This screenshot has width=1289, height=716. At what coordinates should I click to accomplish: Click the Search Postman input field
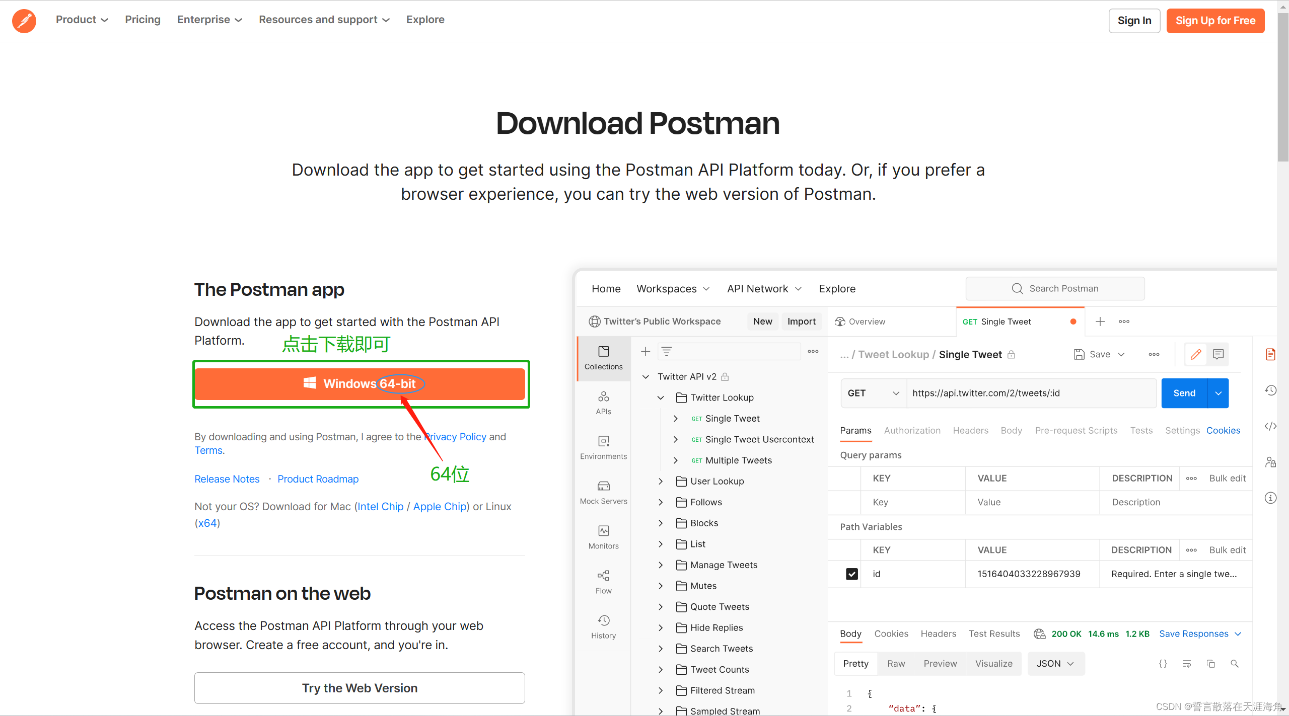pos(1055,288)
